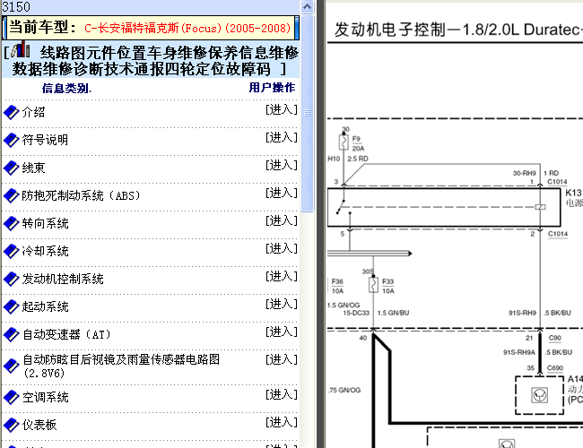Click the left panel scrollbar thumb
Viewport: 583px width, 448px height.
point(307,113)
